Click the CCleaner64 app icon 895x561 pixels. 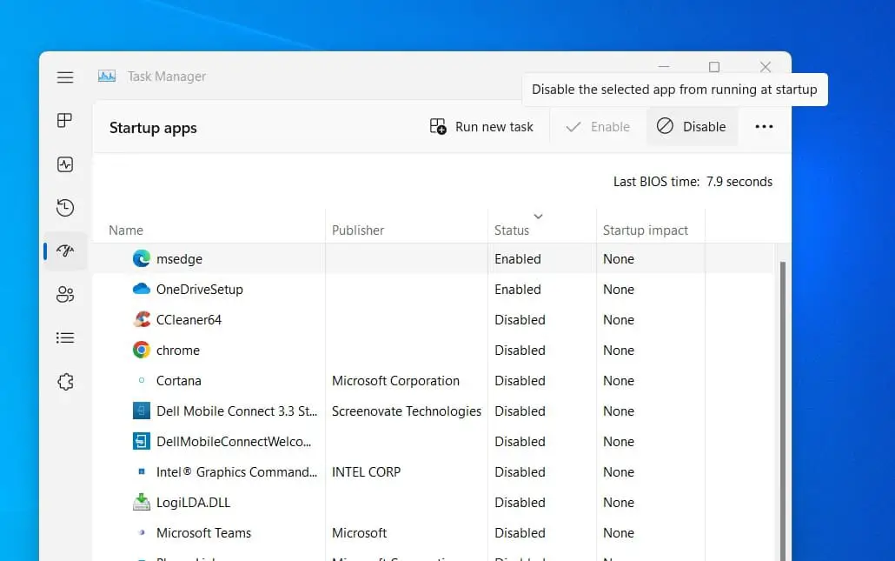[x=142, y=319]
